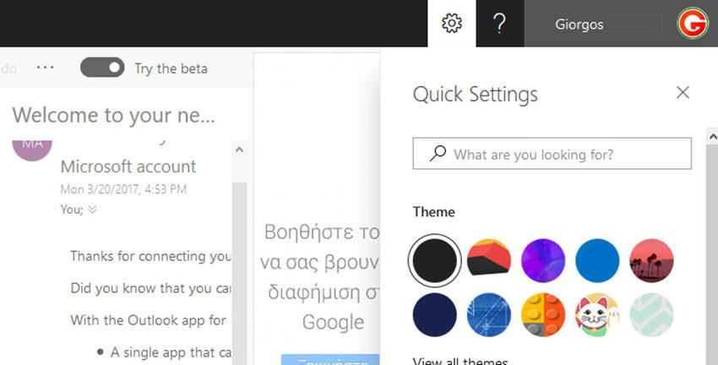Click the three-dot more actions icon
Screen dimensions: 718x365
tap(45, 68)
